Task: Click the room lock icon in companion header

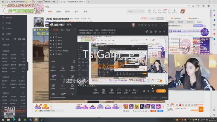Action: [x=151, y=31]
